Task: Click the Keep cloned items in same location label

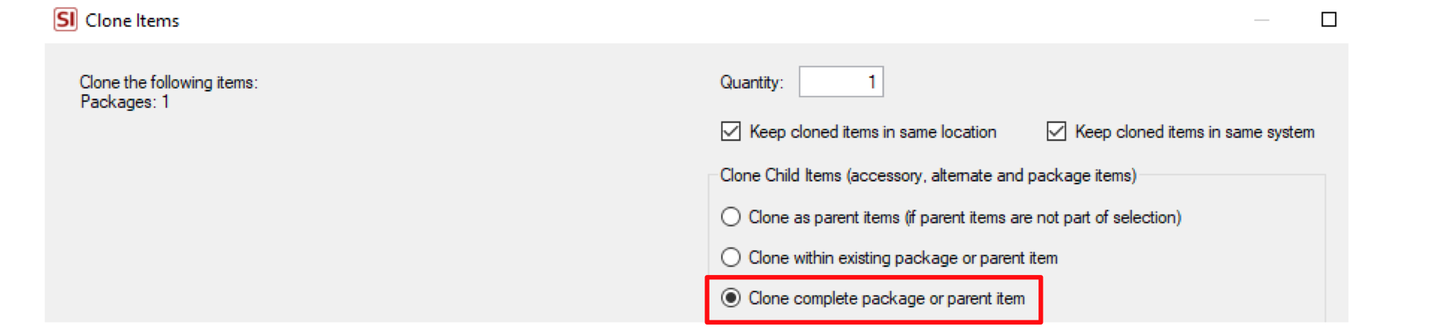Action: tap(873, 132)
